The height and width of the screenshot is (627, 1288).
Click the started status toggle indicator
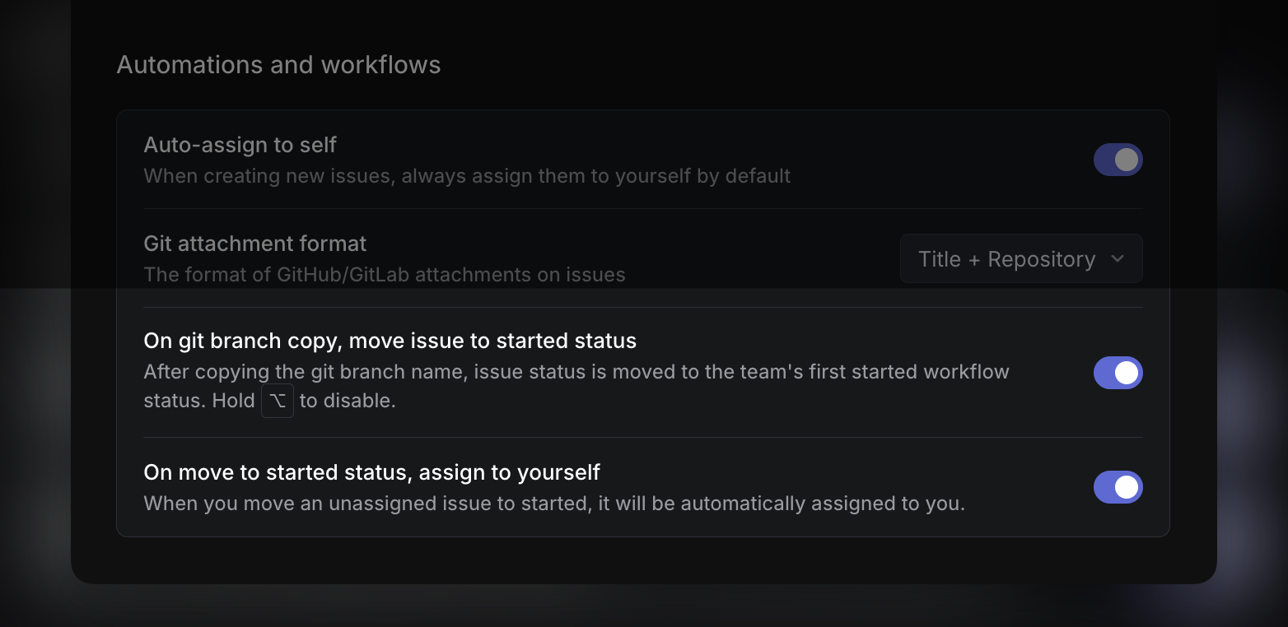click(1127, 487)
